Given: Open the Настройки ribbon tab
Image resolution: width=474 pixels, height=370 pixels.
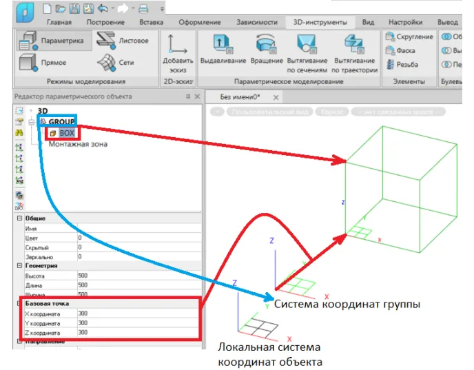Looking at the screenshot, I should point(405,22).
